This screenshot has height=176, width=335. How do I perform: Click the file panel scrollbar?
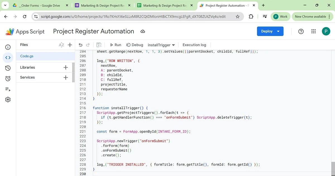pyautogui.click(x=74, y=72)
